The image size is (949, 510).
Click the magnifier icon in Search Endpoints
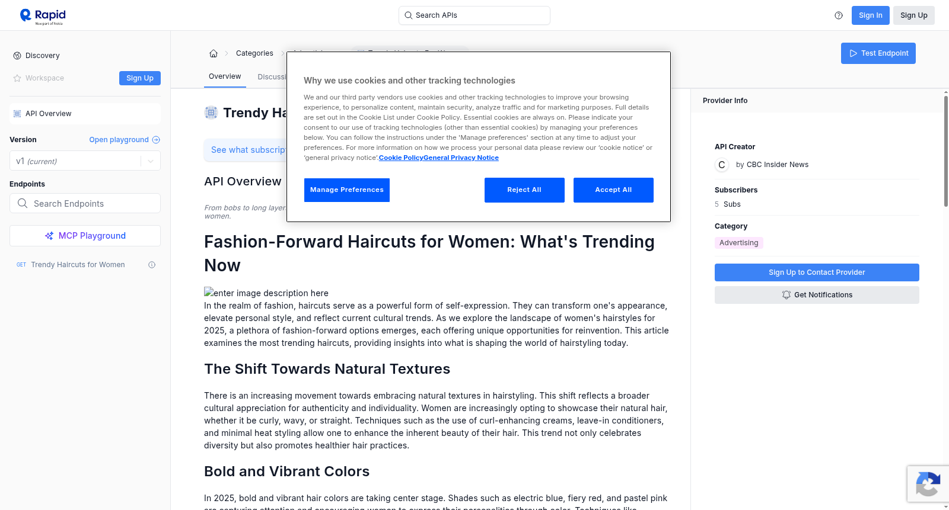click(23, 203)
